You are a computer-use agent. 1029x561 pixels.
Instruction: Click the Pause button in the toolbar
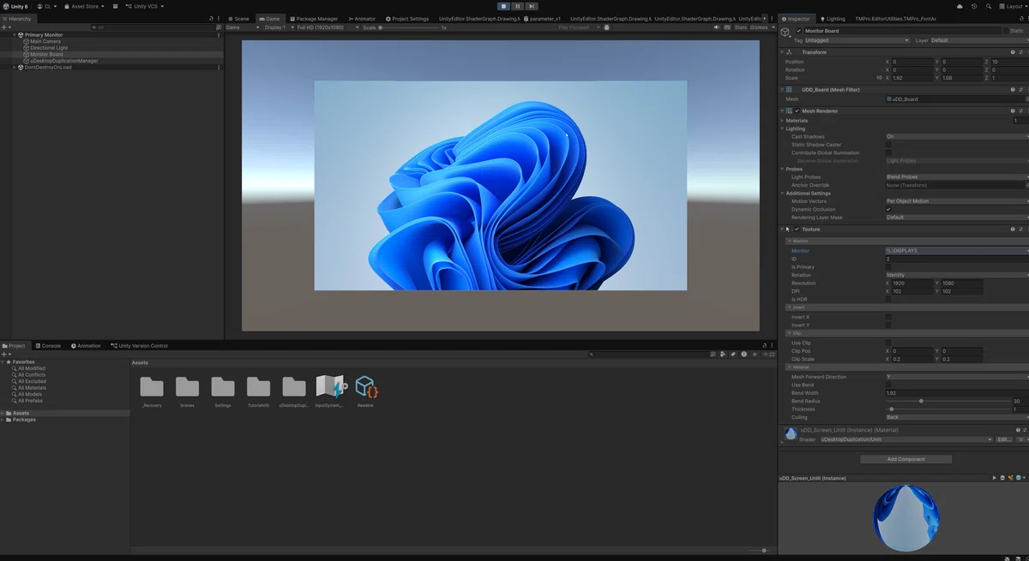coord(517,6)
